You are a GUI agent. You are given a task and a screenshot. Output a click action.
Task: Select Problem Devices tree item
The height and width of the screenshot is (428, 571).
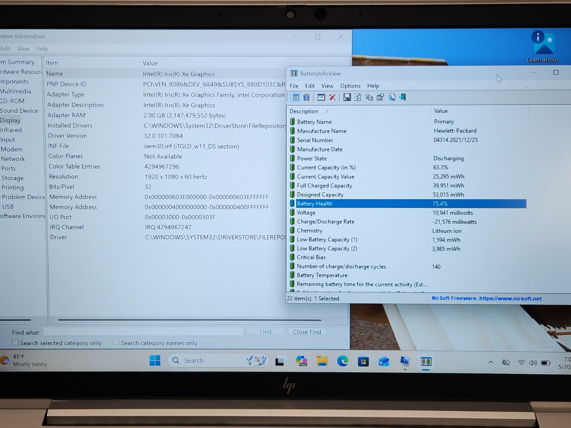click(x=23, y=197)
